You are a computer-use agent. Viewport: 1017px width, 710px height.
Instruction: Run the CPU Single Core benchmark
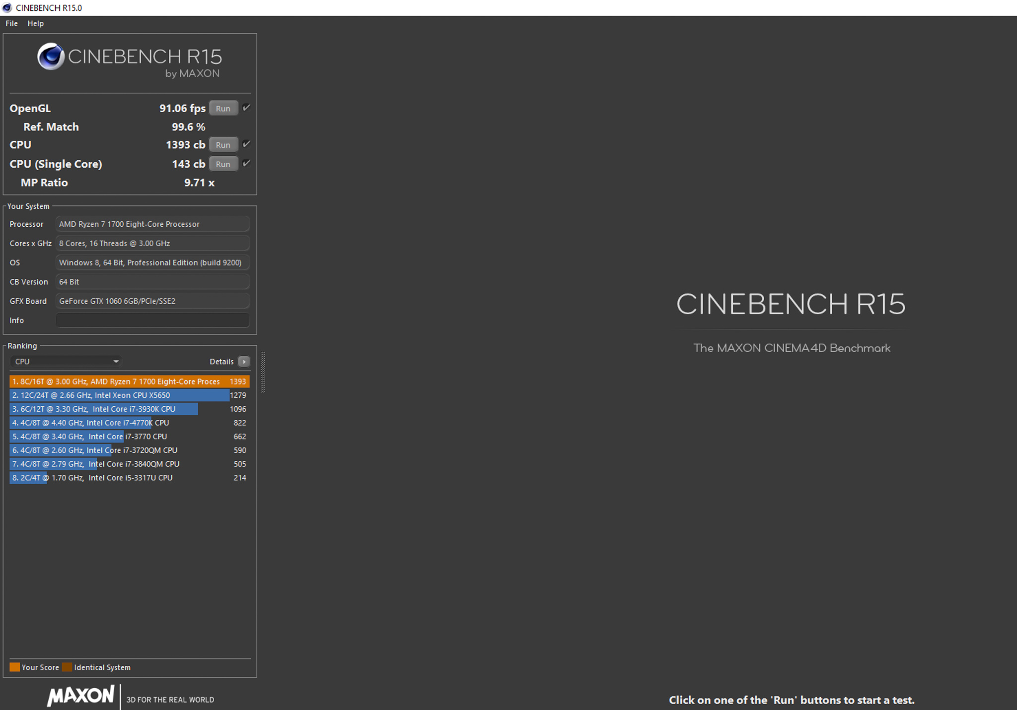click(x=223, y=164)
